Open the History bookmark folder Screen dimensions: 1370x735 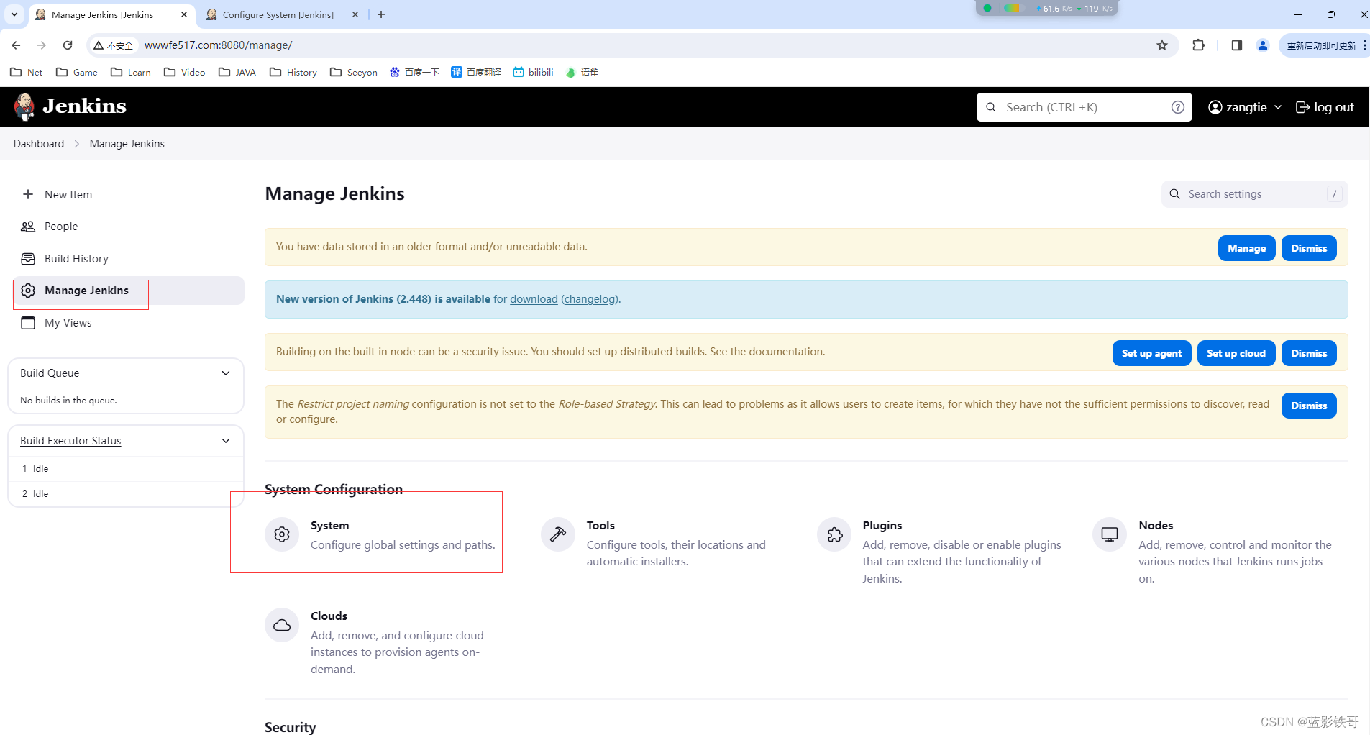293,72
